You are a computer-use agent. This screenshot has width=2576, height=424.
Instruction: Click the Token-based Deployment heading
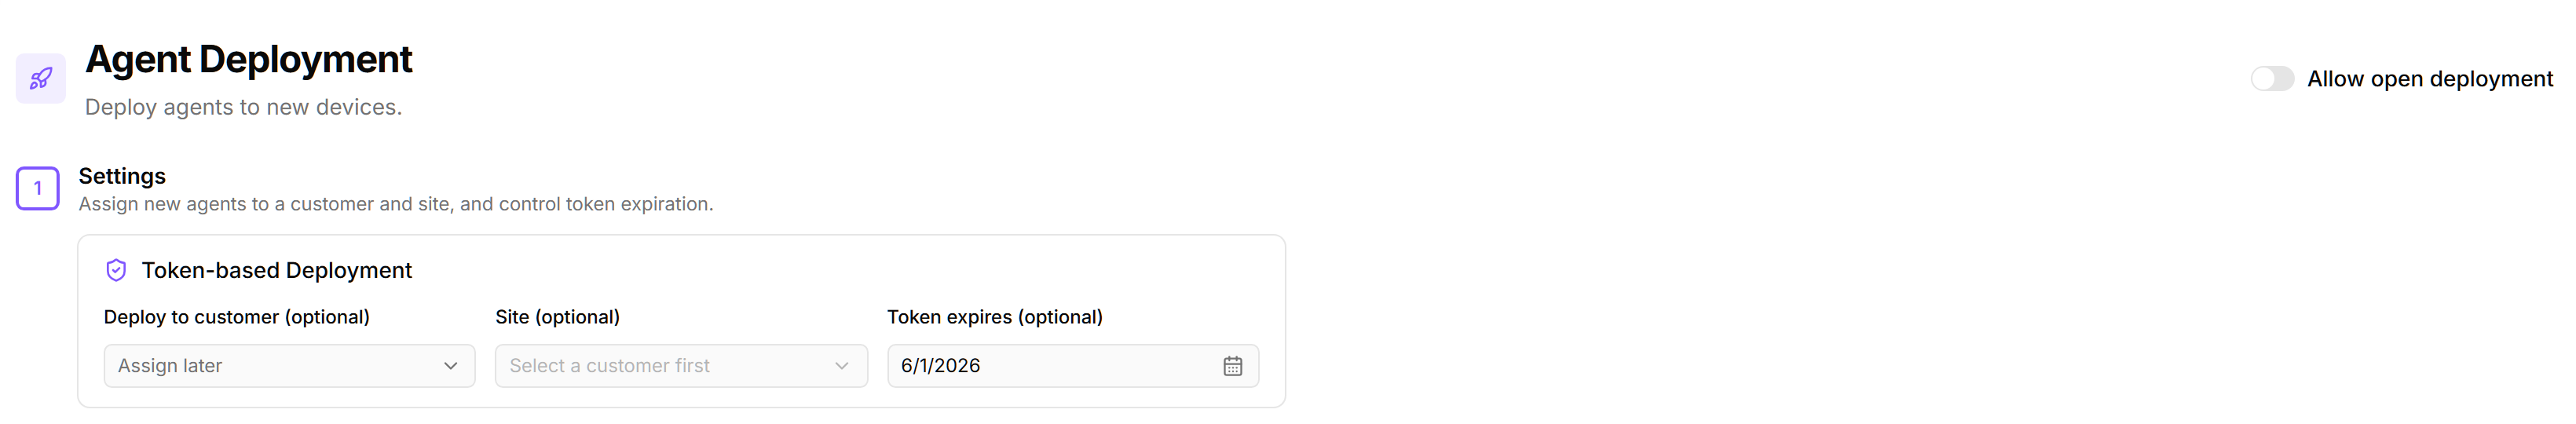(x=277, y=270)
